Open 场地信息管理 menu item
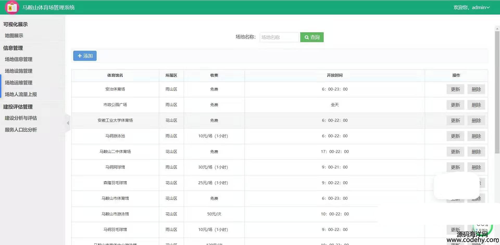Image resolution: width=500 pixels, height=245 pixels. [18, 59]
